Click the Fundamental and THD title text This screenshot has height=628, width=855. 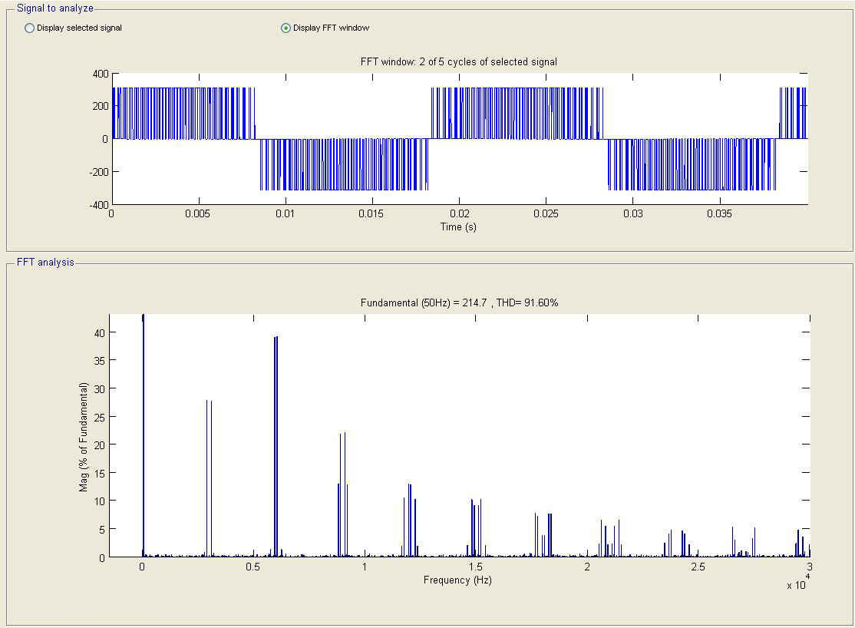click(x=459, y=302)
